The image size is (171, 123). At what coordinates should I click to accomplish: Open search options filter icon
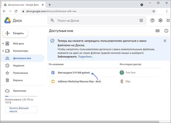[141, 20]
